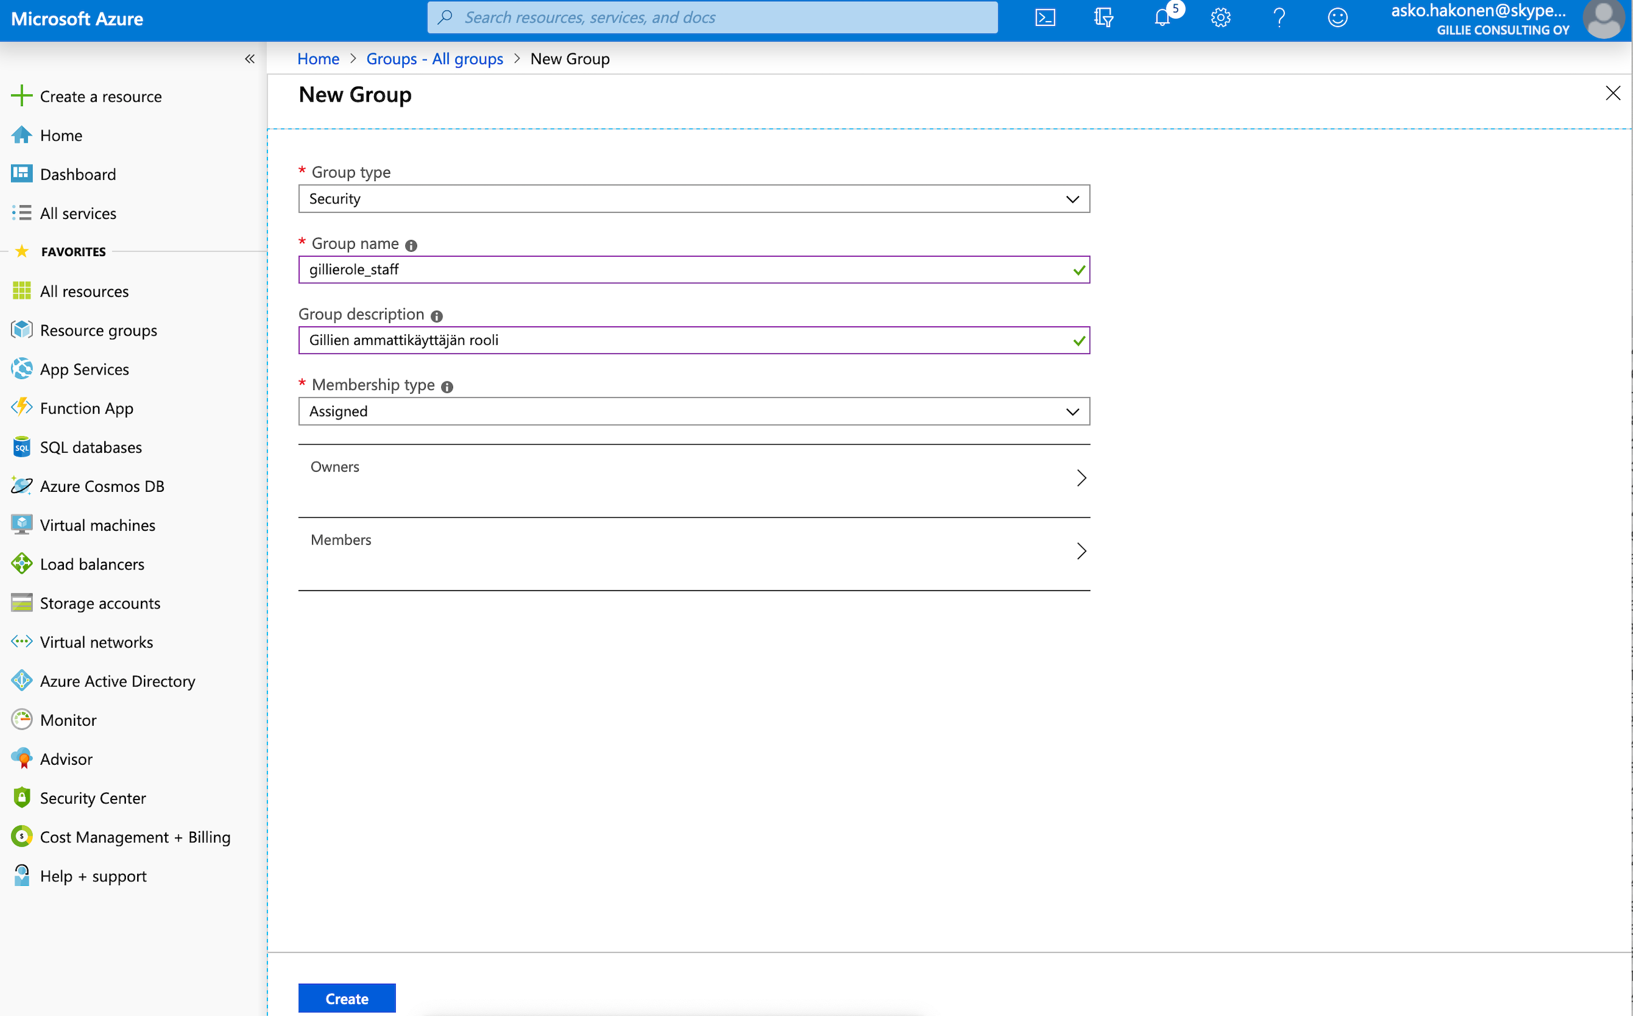Show info tooltip for Group description
1633x1016 pixels.
pos(437,316)
